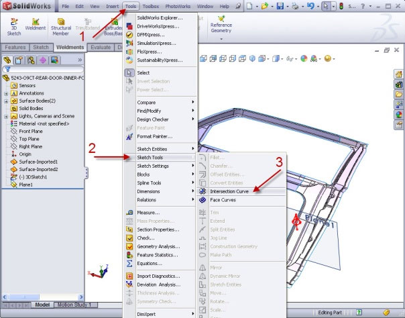Click the New document icon
Image resolution: width=405 pixels, height=318 pixels.
point(249,6)
